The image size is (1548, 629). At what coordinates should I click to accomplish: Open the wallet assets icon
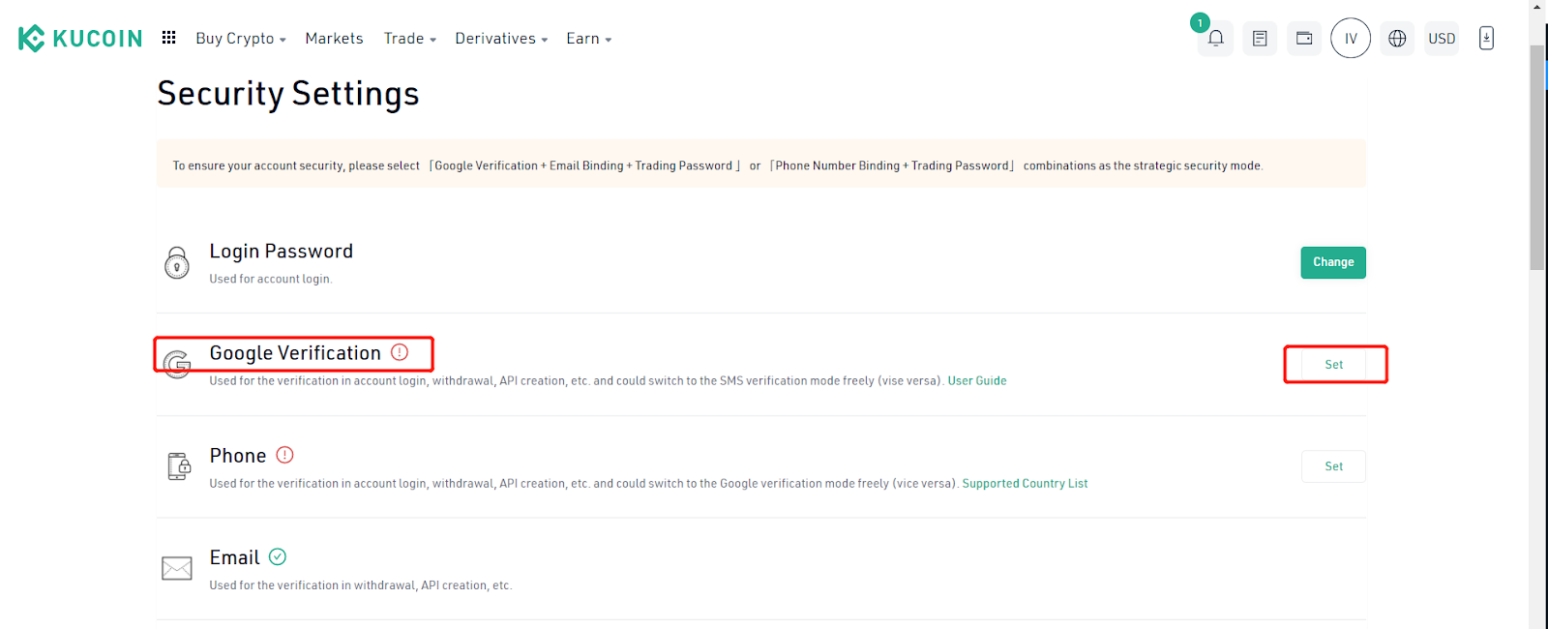pyautogui.click(x=1303, y=39)
